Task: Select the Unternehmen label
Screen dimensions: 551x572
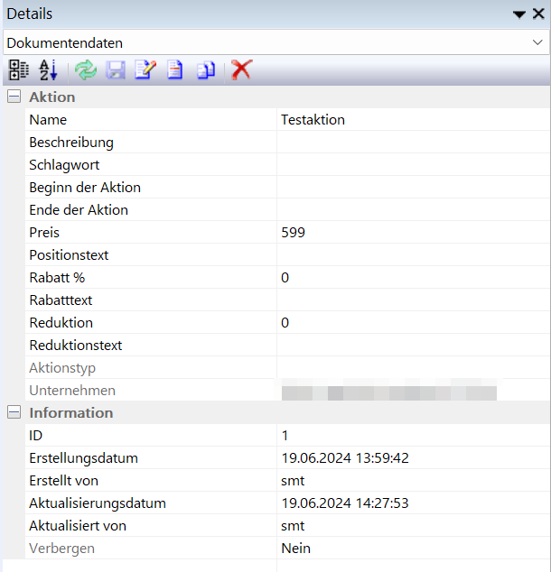Action: pyautogui.click(x=72, y=391)
